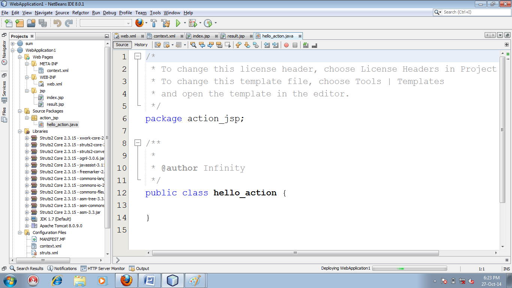Open the Firefox taskbar icon
This screenshot has height=288, width=512.
coord(126,280)
